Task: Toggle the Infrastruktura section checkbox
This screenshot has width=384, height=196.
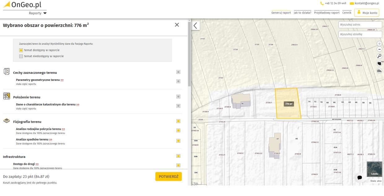Action: point(178,156)
